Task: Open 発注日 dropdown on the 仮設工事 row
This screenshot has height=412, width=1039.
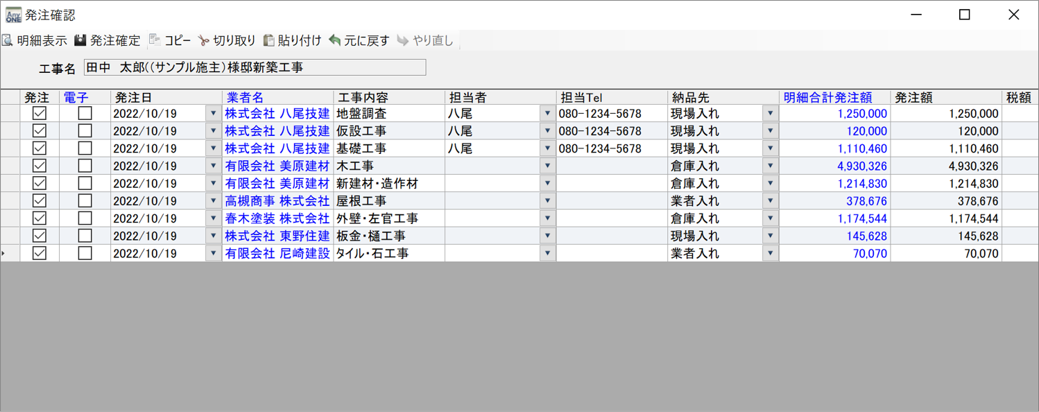Action: pos(214,130)
